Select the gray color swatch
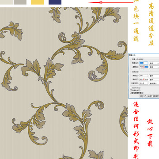Viewport: 159px width, 159px height. point(20,2)
